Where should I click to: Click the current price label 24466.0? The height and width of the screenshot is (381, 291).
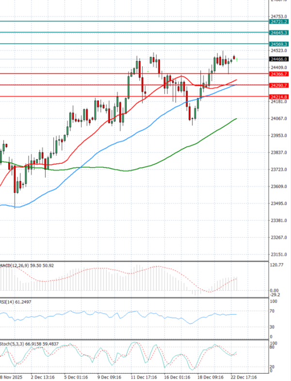click(279, 59)
